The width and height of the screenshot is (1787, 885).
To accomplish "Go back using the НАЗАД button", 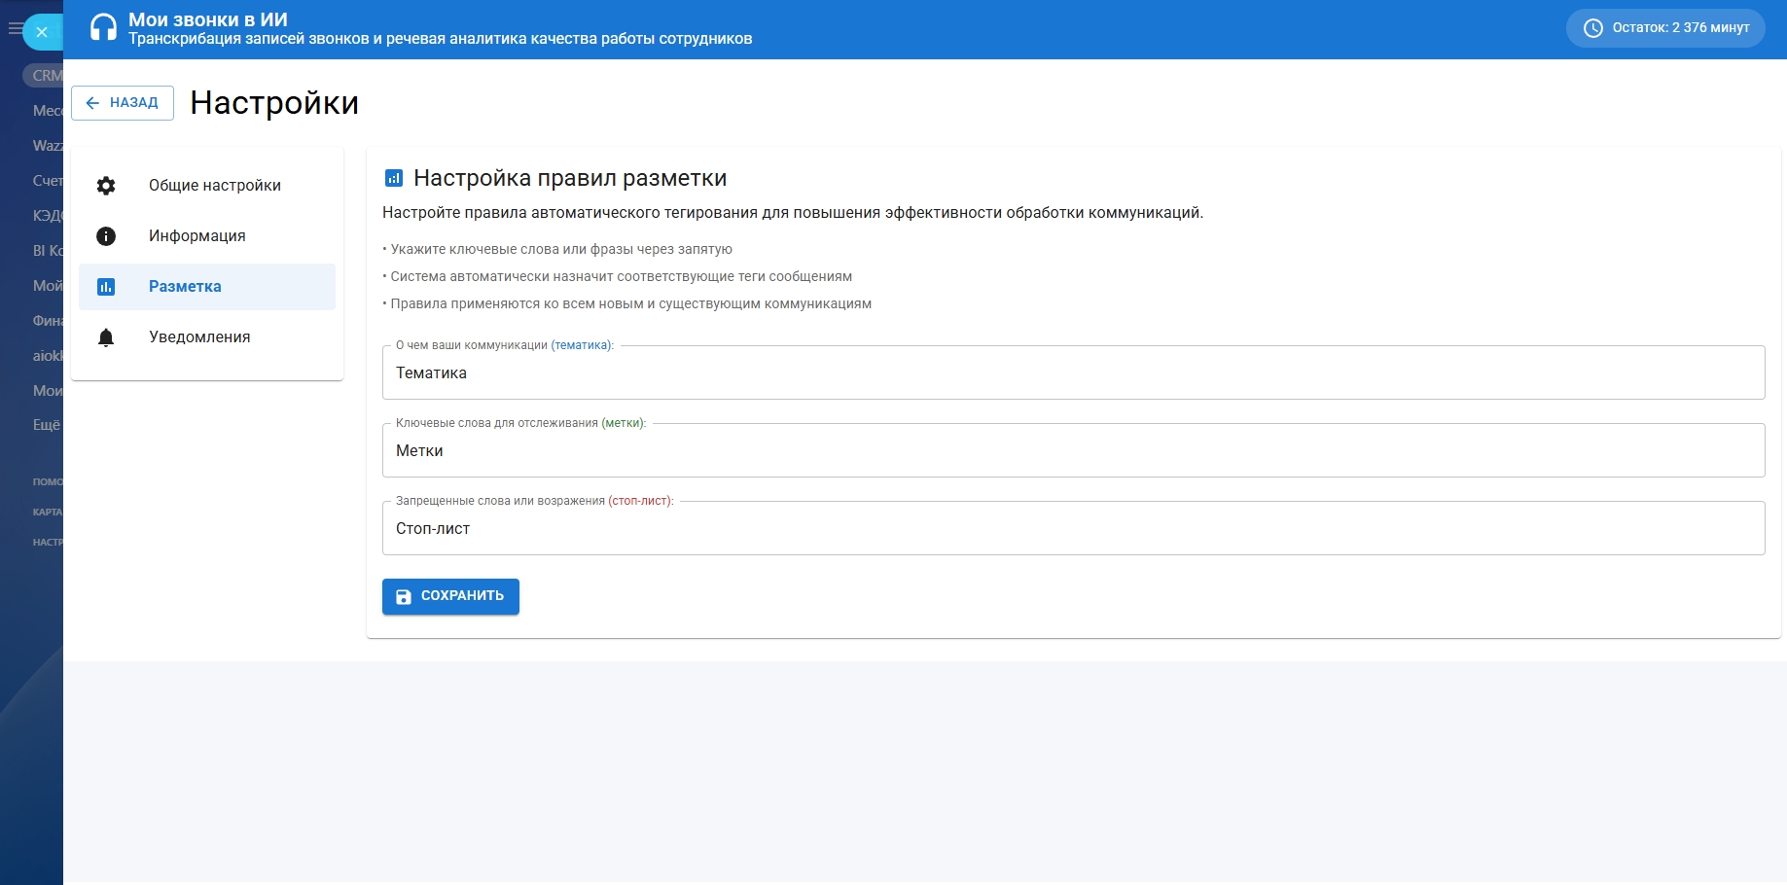I will [123, 103].
